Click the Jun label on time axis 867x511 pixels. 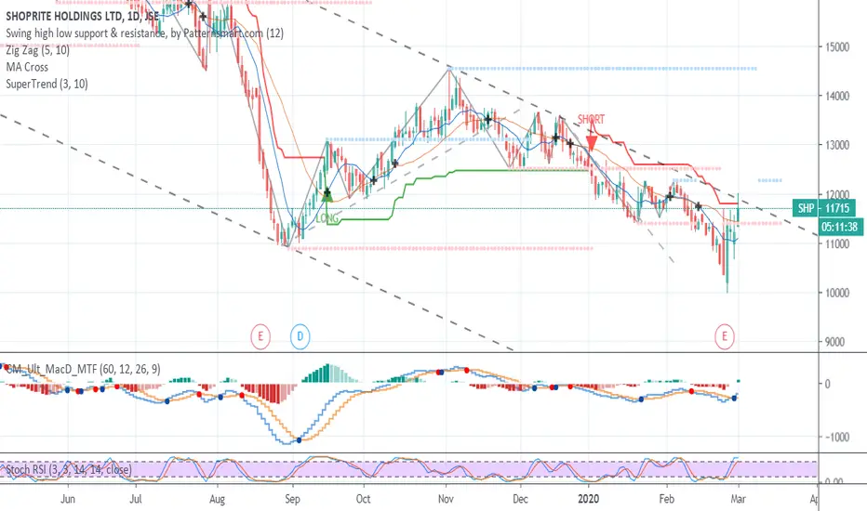pyautogui.click(x=68, y=499)
